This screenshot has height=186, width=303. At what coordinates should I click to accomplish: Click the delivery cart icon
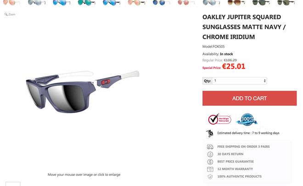click(x=210, y=133)
